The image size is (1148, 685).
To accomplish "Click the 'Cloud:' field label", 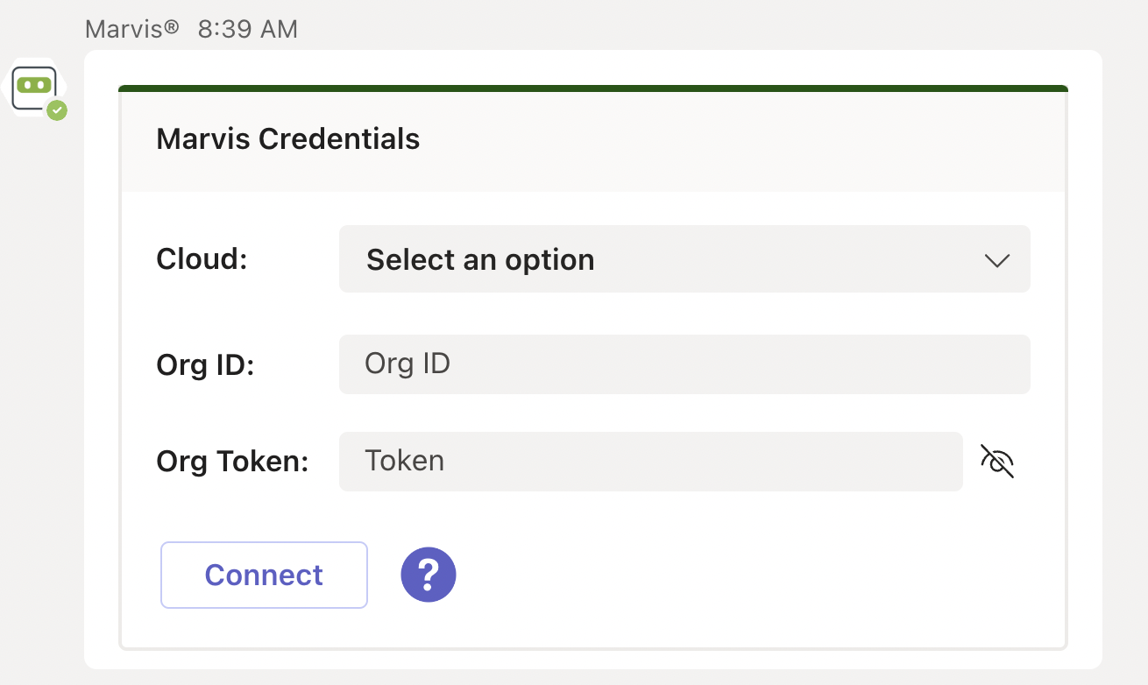I will point(202,259).
